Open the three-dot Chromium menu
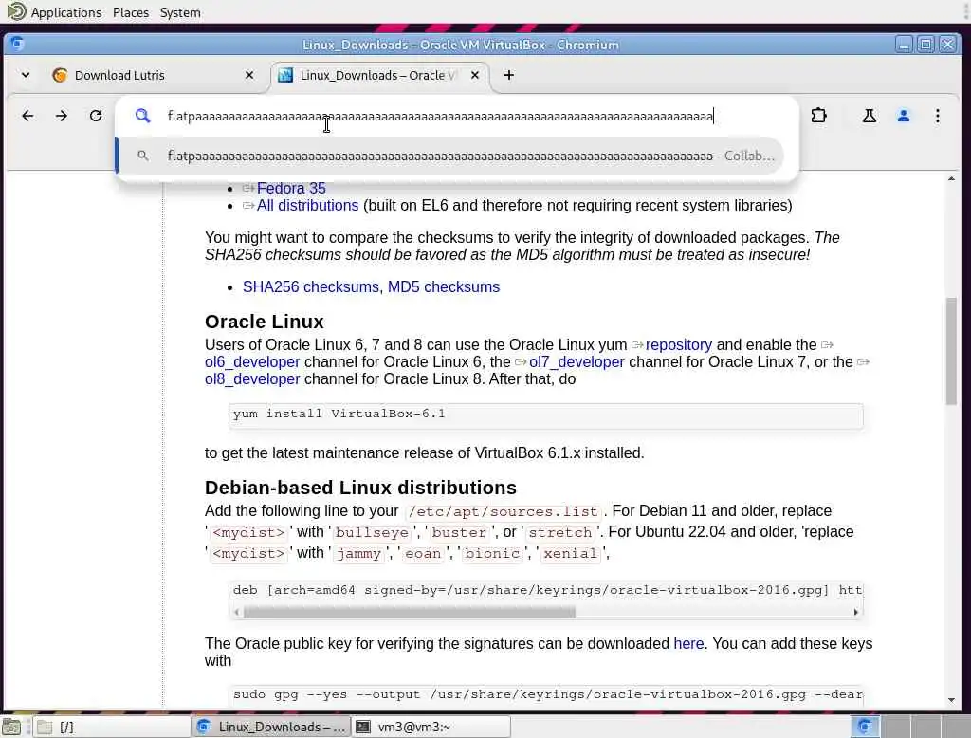 (938, 116)
